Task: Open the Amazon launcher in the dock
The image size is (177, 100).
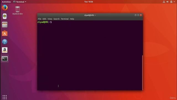Action: (5, 50)
